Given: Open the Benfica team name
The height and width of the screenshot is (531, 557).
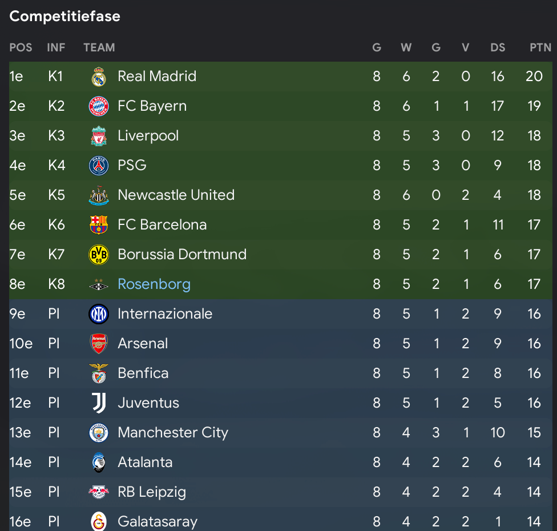Looking at the screenshot, I should point(143,373).
